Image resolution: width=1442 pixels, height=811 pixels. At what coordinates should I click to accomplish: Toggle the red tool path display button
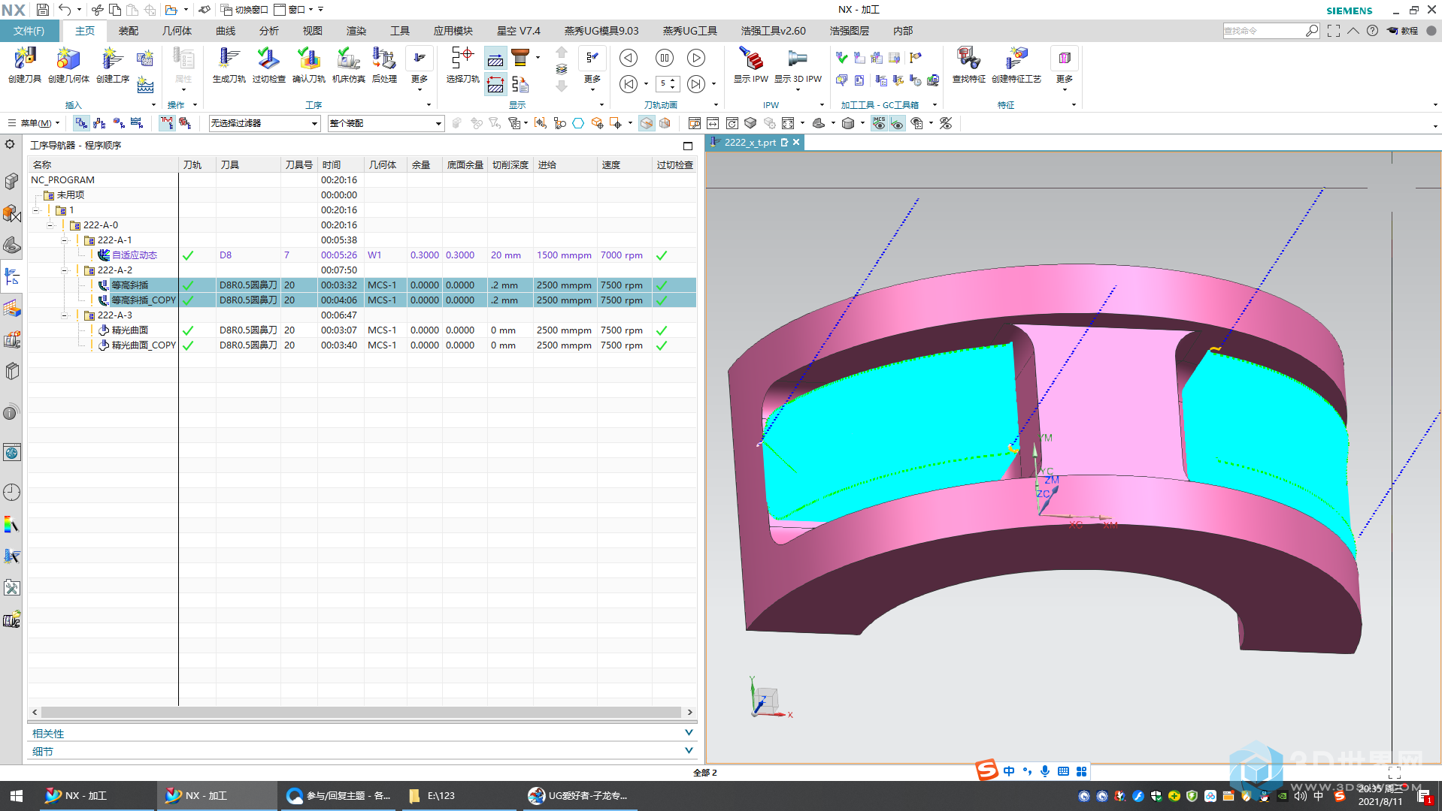coord(166,123)
